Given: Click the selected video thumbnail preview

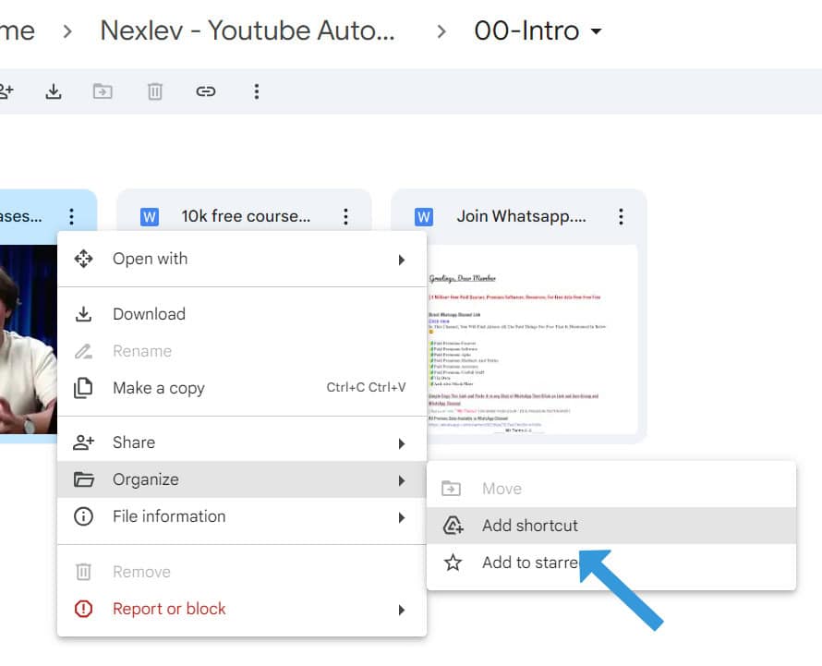Looking at the screenshot, I should click(29, 339).
